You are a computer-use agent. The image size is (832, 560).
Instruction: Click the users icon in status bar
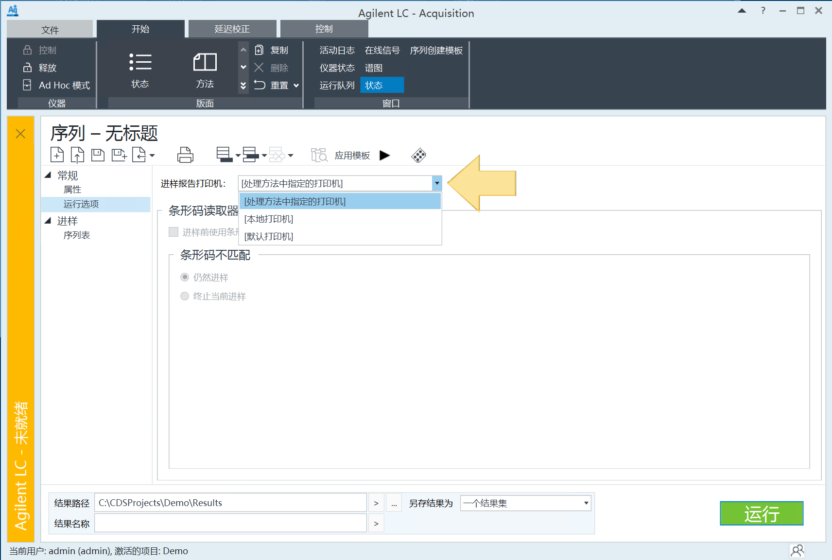[x=797, y=550]
